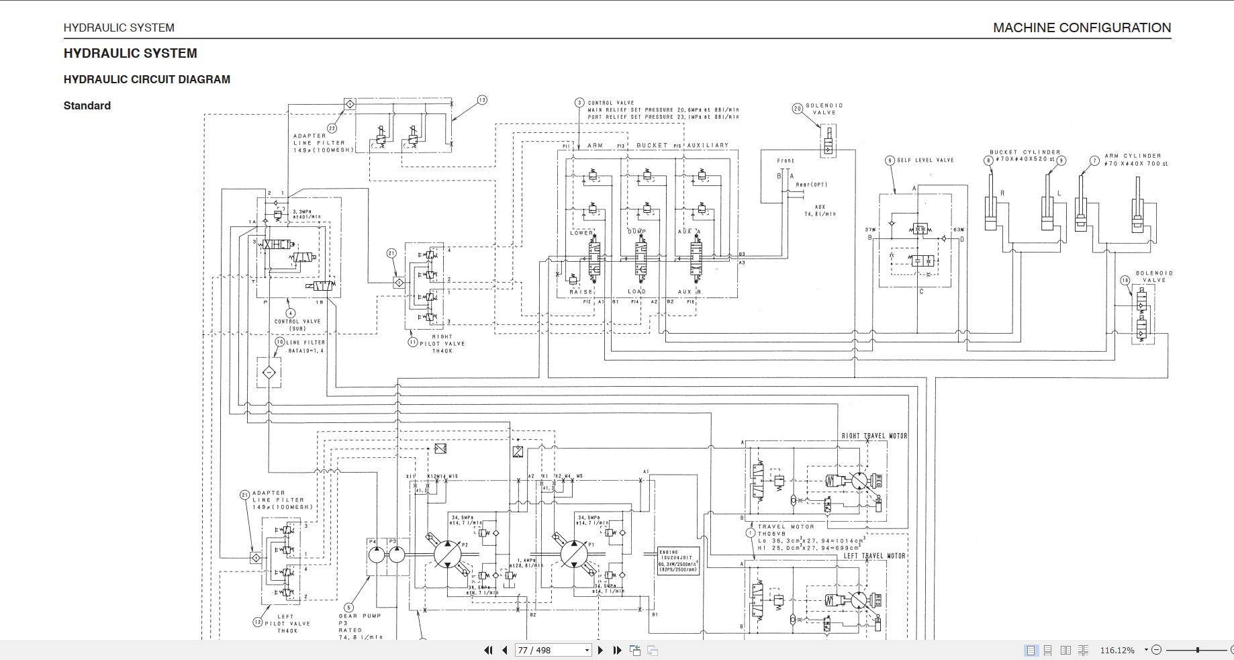Open the zoom level dropdown arrow

point(1145,650)
